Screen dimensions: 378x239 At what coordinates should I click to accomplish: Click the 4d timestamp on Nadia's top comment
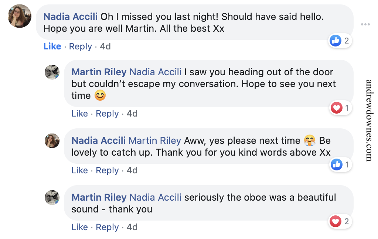[105, 46]
